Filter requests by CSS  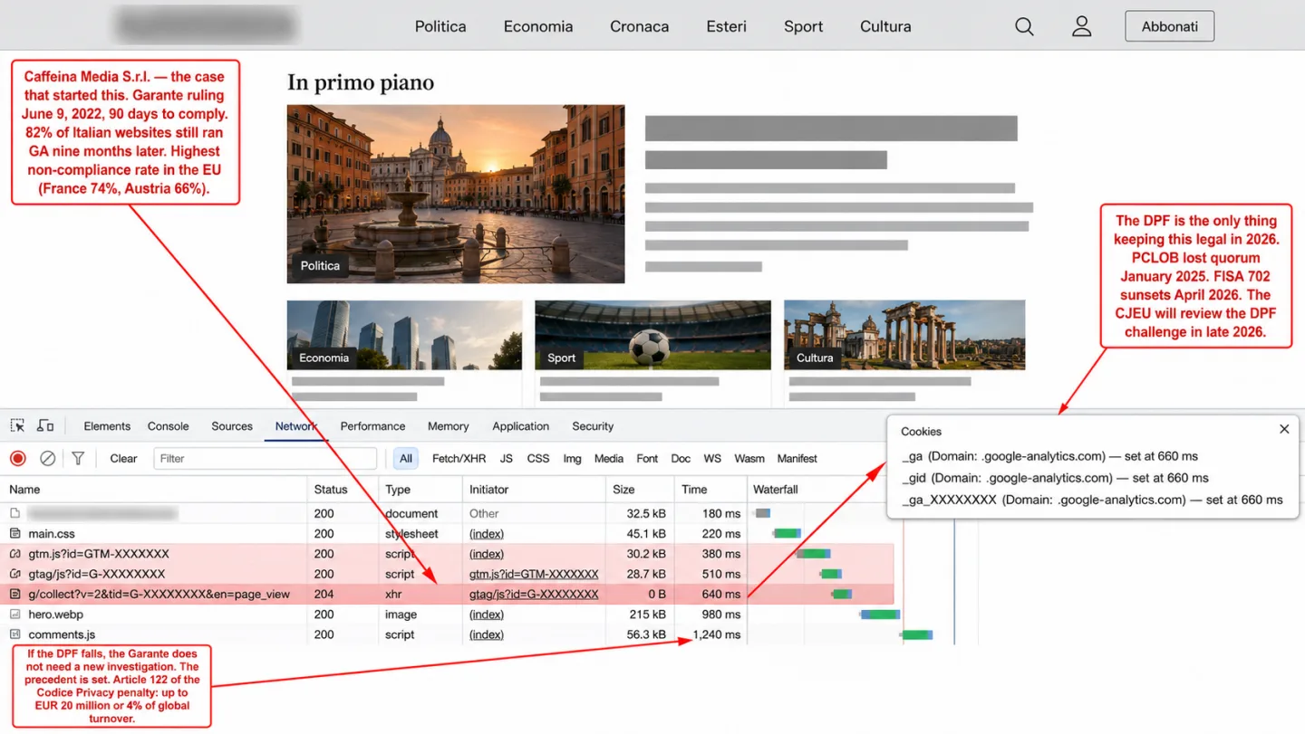538,459
